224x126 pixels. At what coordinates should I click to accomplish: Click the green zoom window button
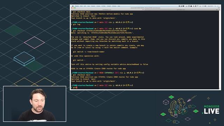point(75,8)
